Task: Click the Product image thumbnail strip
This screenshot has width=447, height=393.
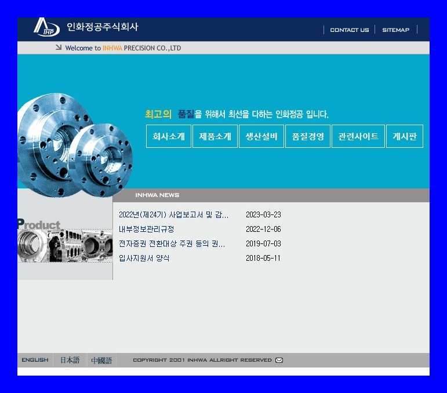Action: (x=65, y=246)
